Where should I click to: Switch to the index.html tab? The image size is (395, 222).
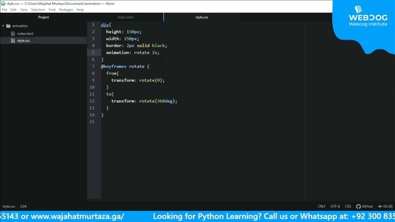click(125, 17)
